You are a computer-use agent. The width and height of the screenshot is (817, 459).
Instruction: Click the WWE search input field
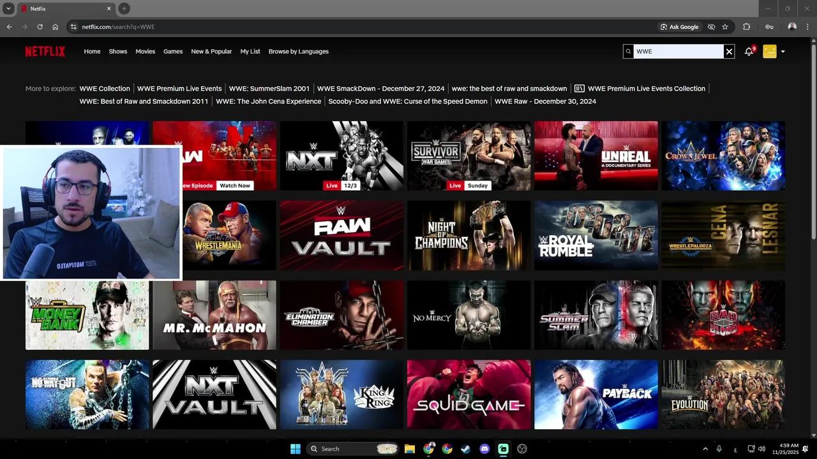tap(678, 52)
